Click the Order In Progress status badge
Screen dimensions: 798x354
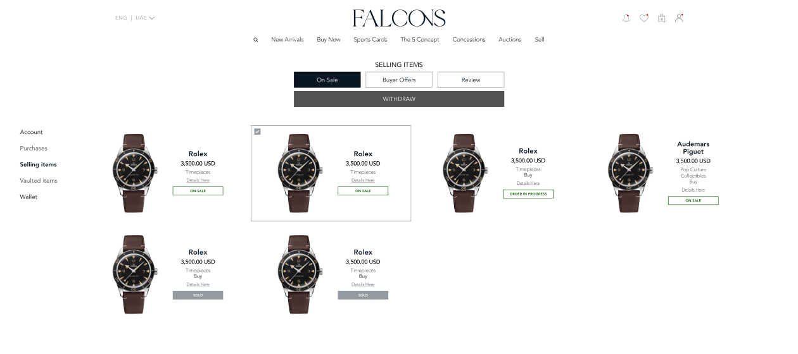tap(528, 194)
